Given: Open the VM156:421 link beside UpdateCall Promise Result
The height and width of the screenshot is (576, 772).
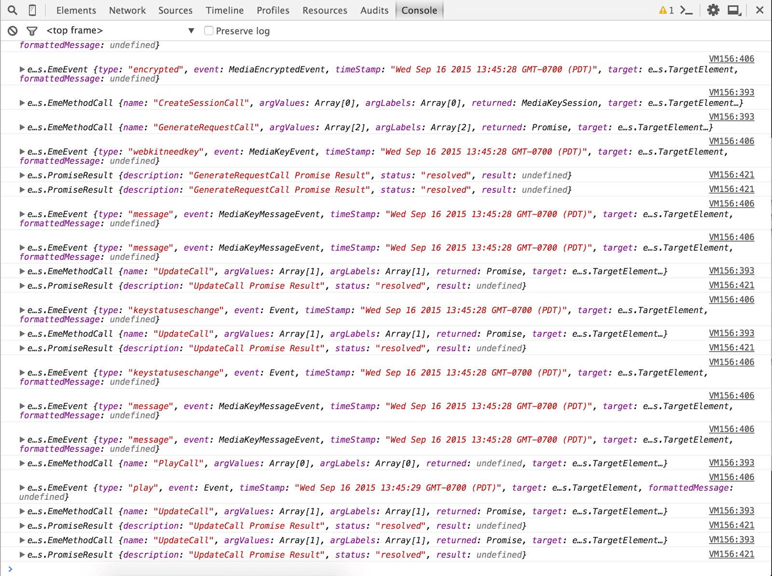Looking at the screenshot, I should 731,285.
